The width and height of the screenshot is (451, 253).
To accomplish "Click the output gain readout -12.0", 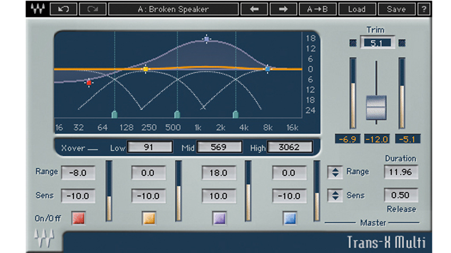I will click(x=377, y=139).
